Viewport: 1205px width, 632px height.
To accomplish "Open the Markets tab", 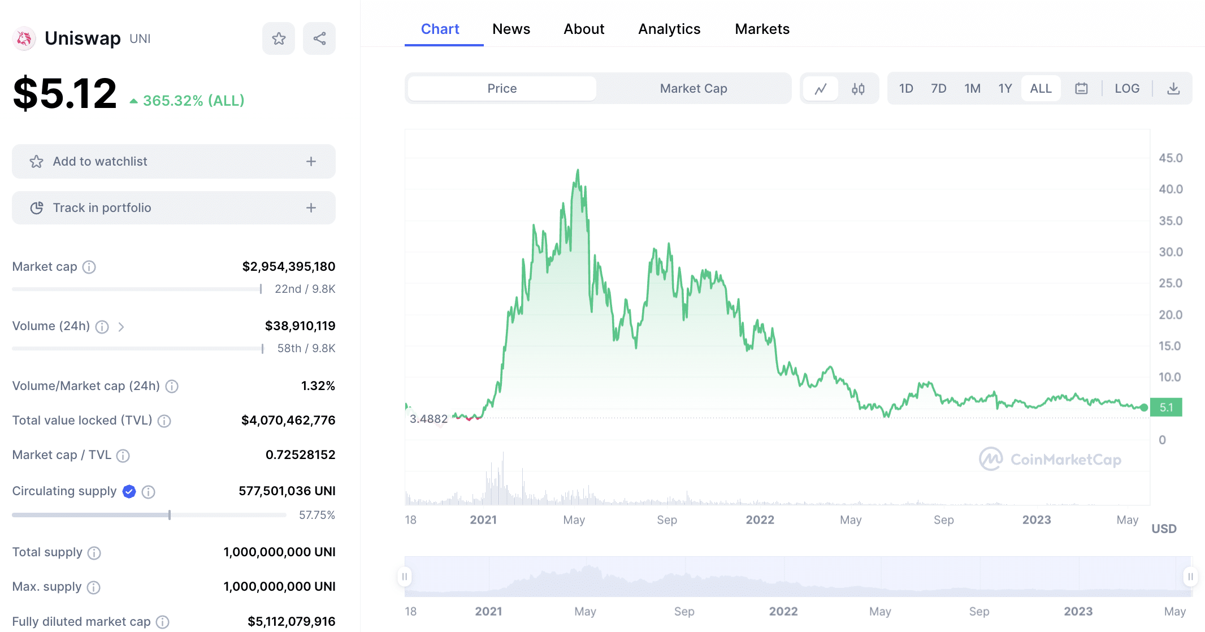I will pyautogui.click(x=762, y=29).
